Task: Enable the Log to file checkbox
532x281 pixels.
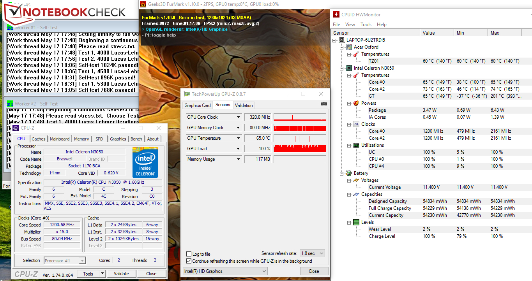Action: (x=189, y=254)
